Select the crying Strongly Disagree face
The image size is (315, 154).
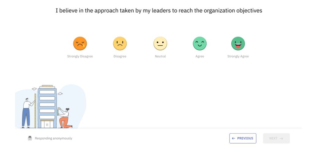pyautogui.click(x=80, y=44)
